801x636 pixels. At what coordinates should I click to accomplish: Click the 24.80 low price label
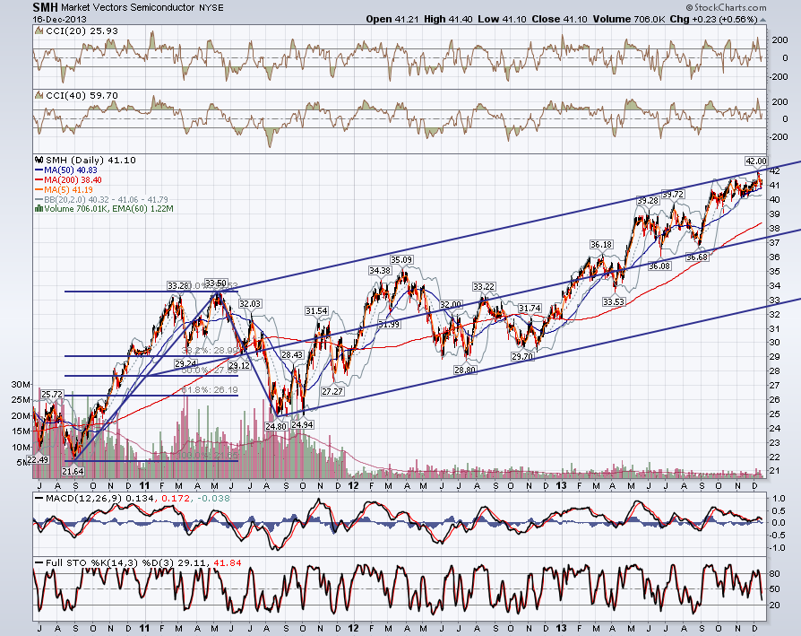276,425
